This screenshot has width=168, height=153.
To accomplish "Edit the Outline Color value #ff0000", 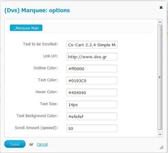I will click(92, 69).
